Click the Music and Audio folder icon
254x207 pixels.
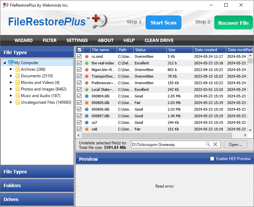click(18, 95)
